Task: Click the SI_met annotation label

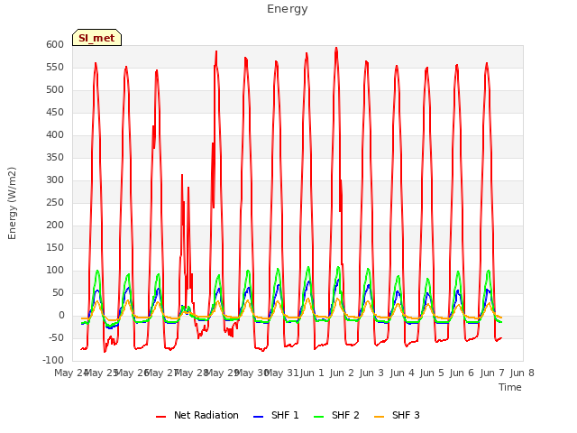Action: 96,38
